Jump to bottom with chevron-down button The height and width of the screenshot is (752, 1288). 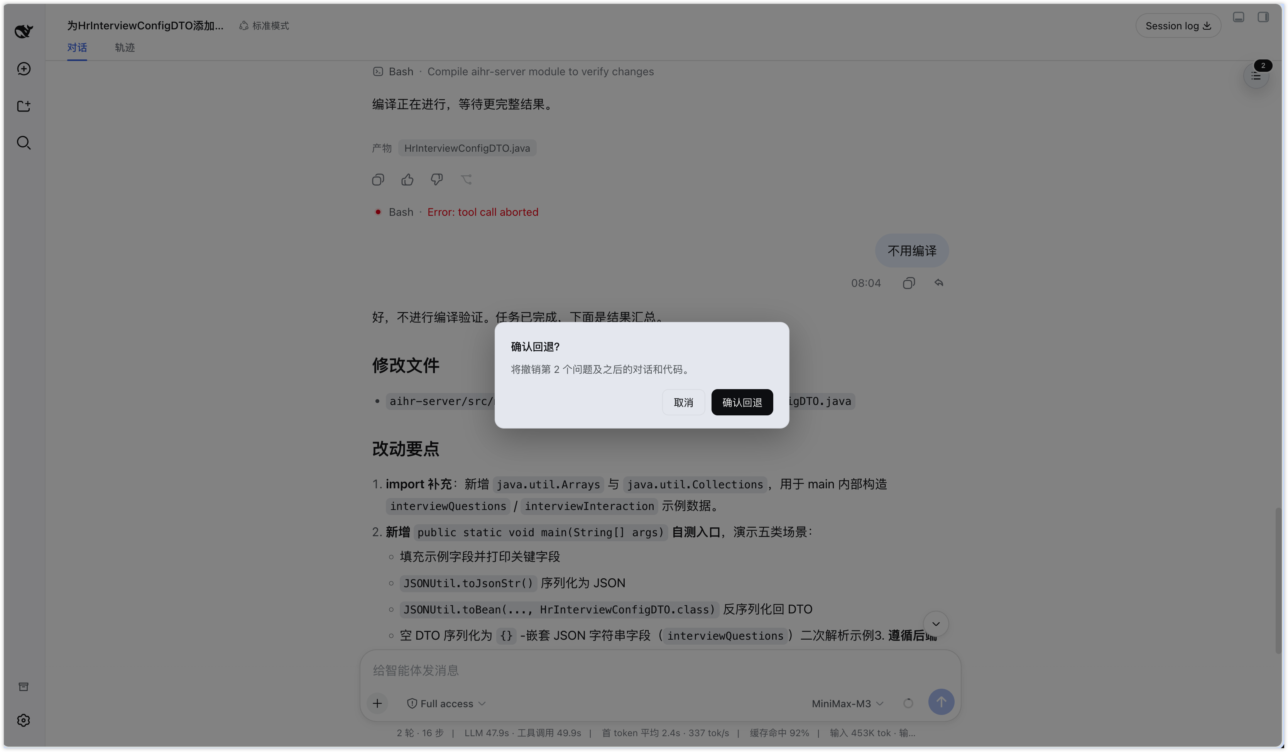(936, 624)
